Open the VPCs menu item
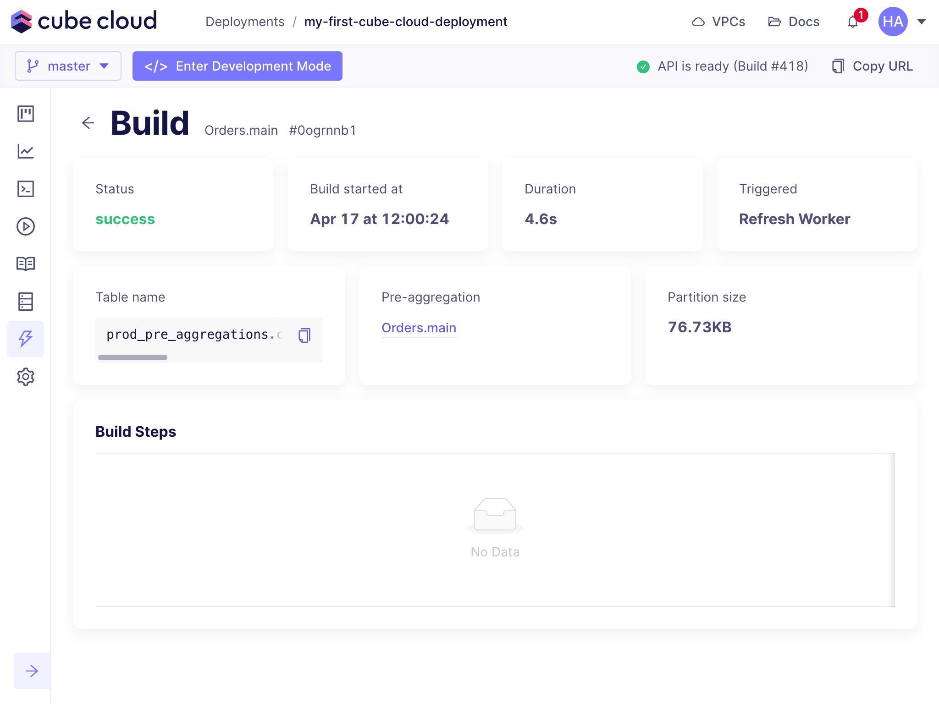 tap(718, 22)
